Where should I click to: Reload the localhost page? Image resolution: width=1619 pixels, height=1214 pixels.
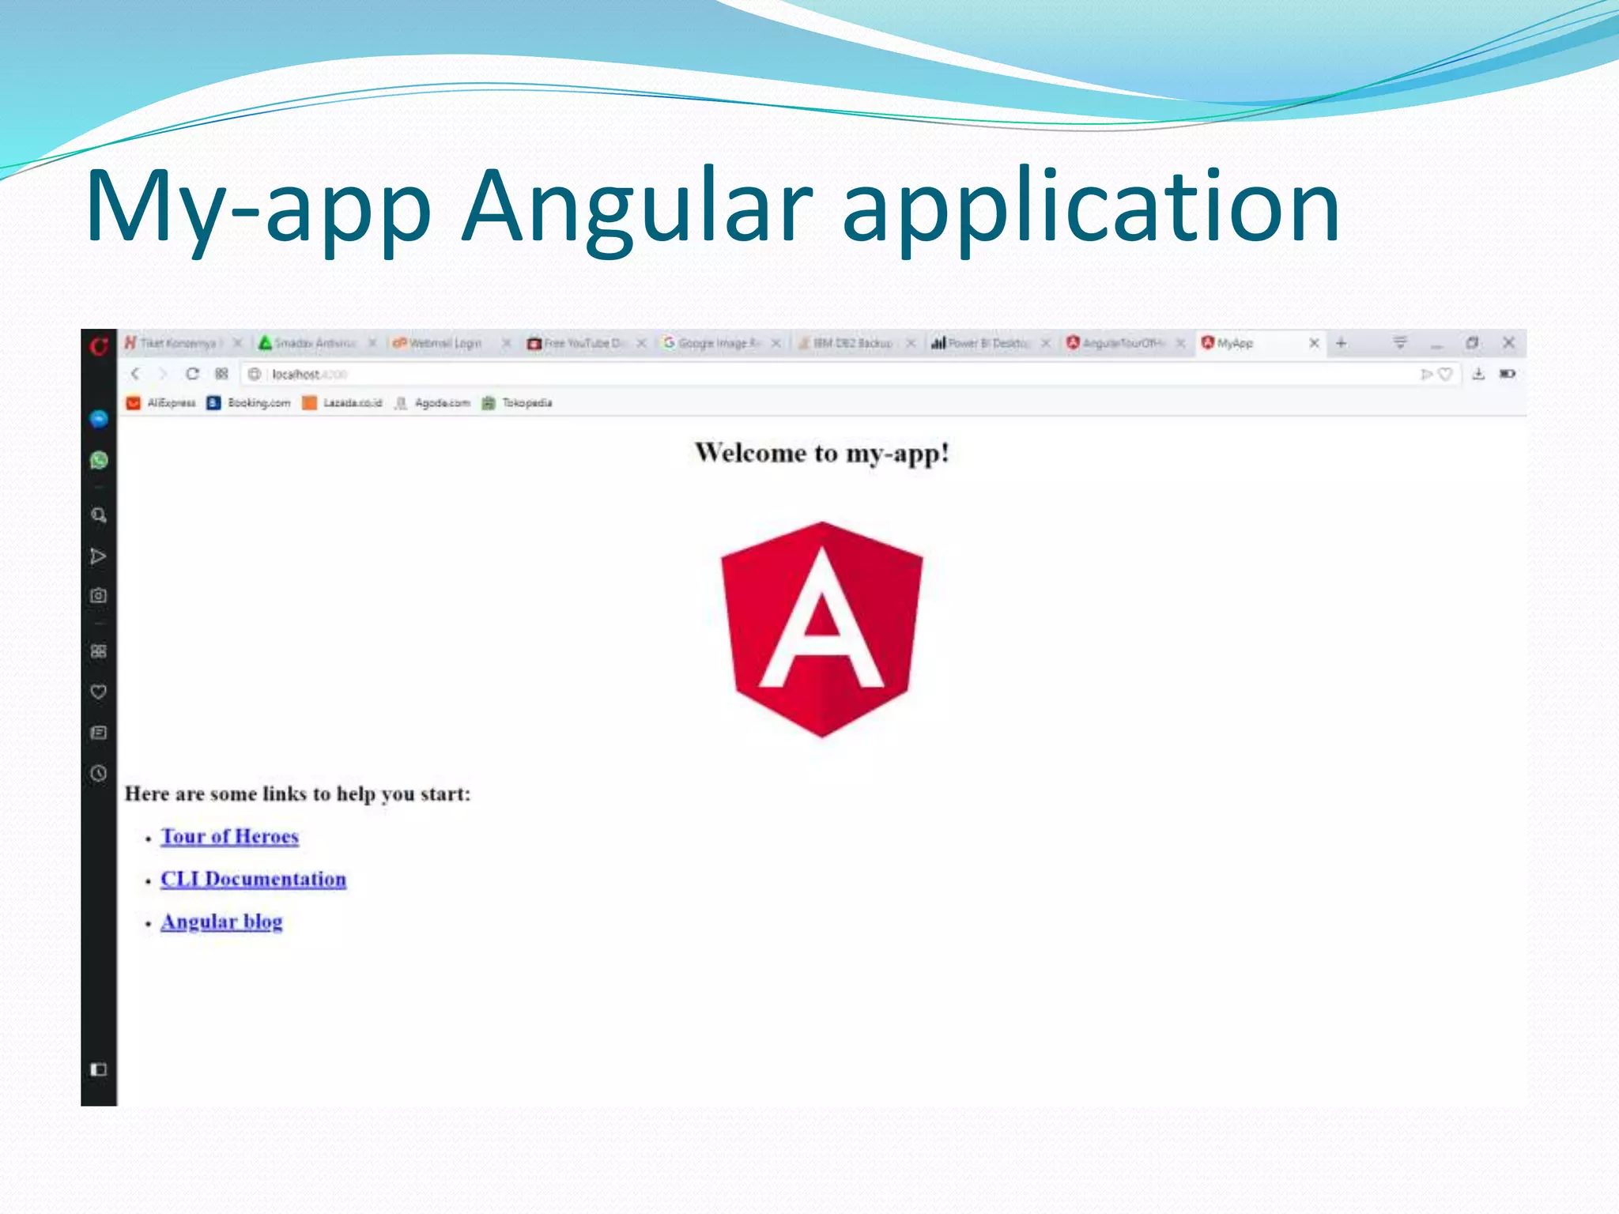pyautogui.click(x=192, y=374)
